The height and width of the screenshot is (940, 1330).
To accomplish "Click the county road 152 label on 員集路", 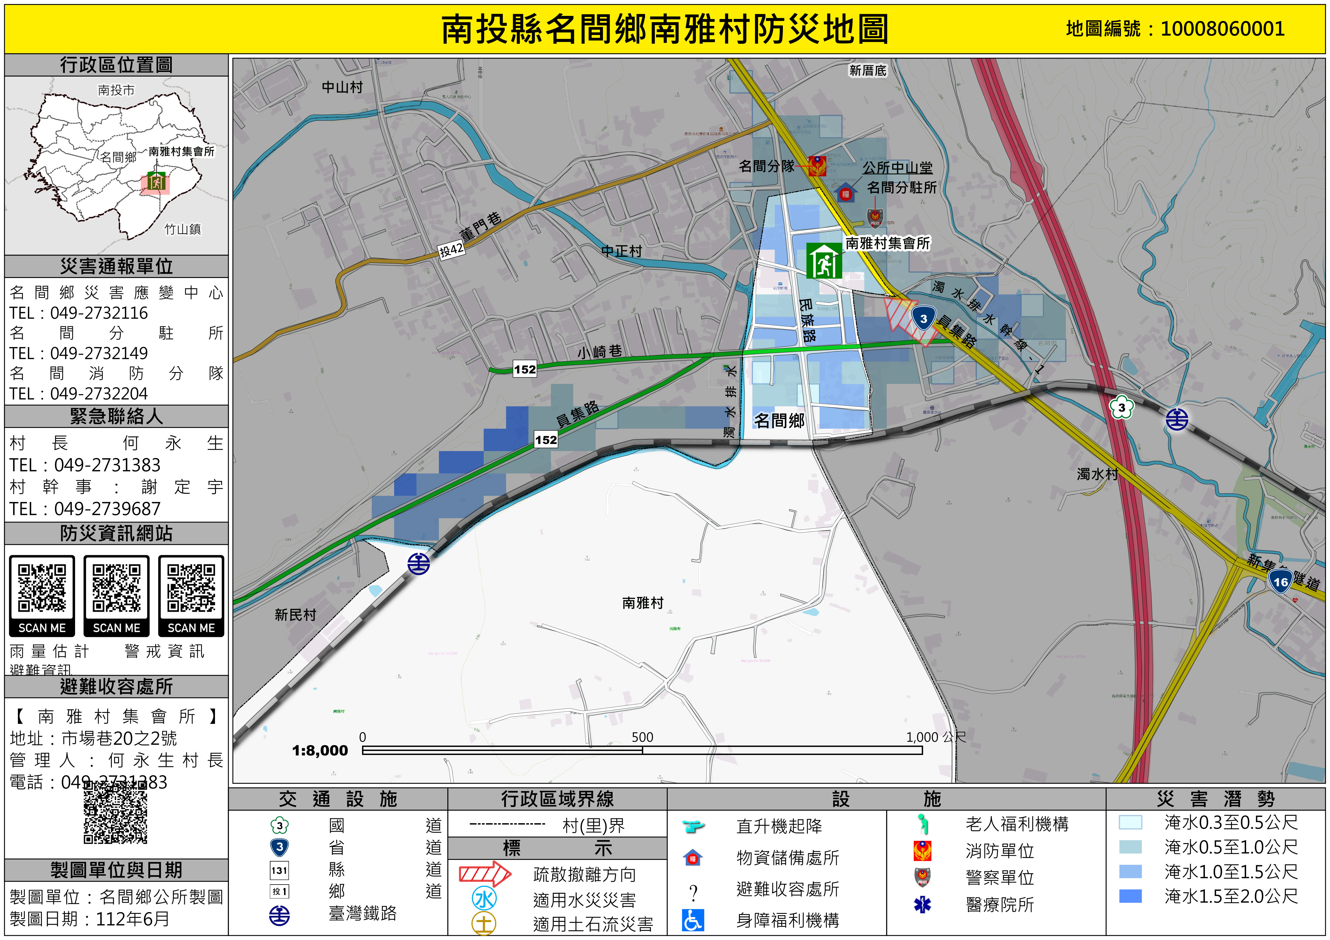I will click(x=546, y=440).
